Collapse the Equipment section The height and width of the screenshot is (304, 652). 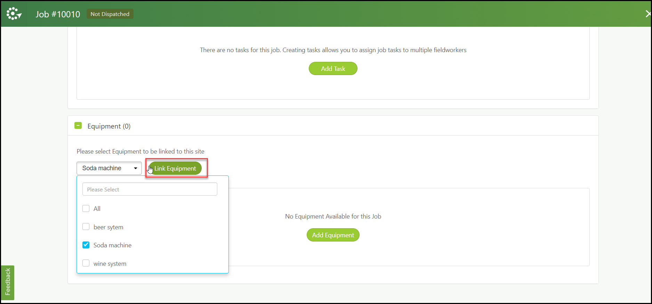click(78, 126)
